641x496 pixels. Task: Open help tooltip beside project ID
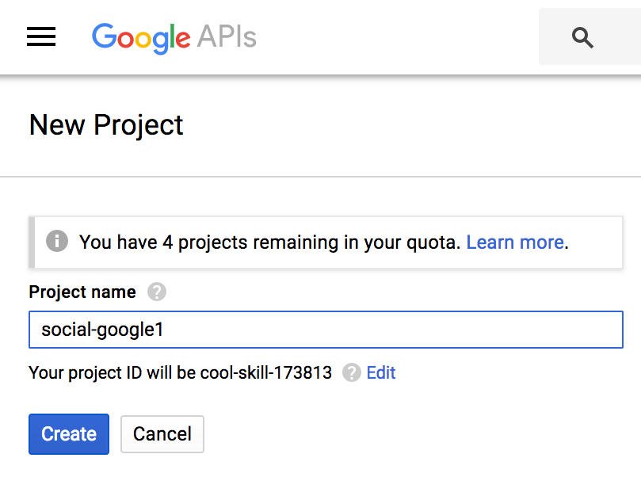pyautogui.click(x=352, y=372)
